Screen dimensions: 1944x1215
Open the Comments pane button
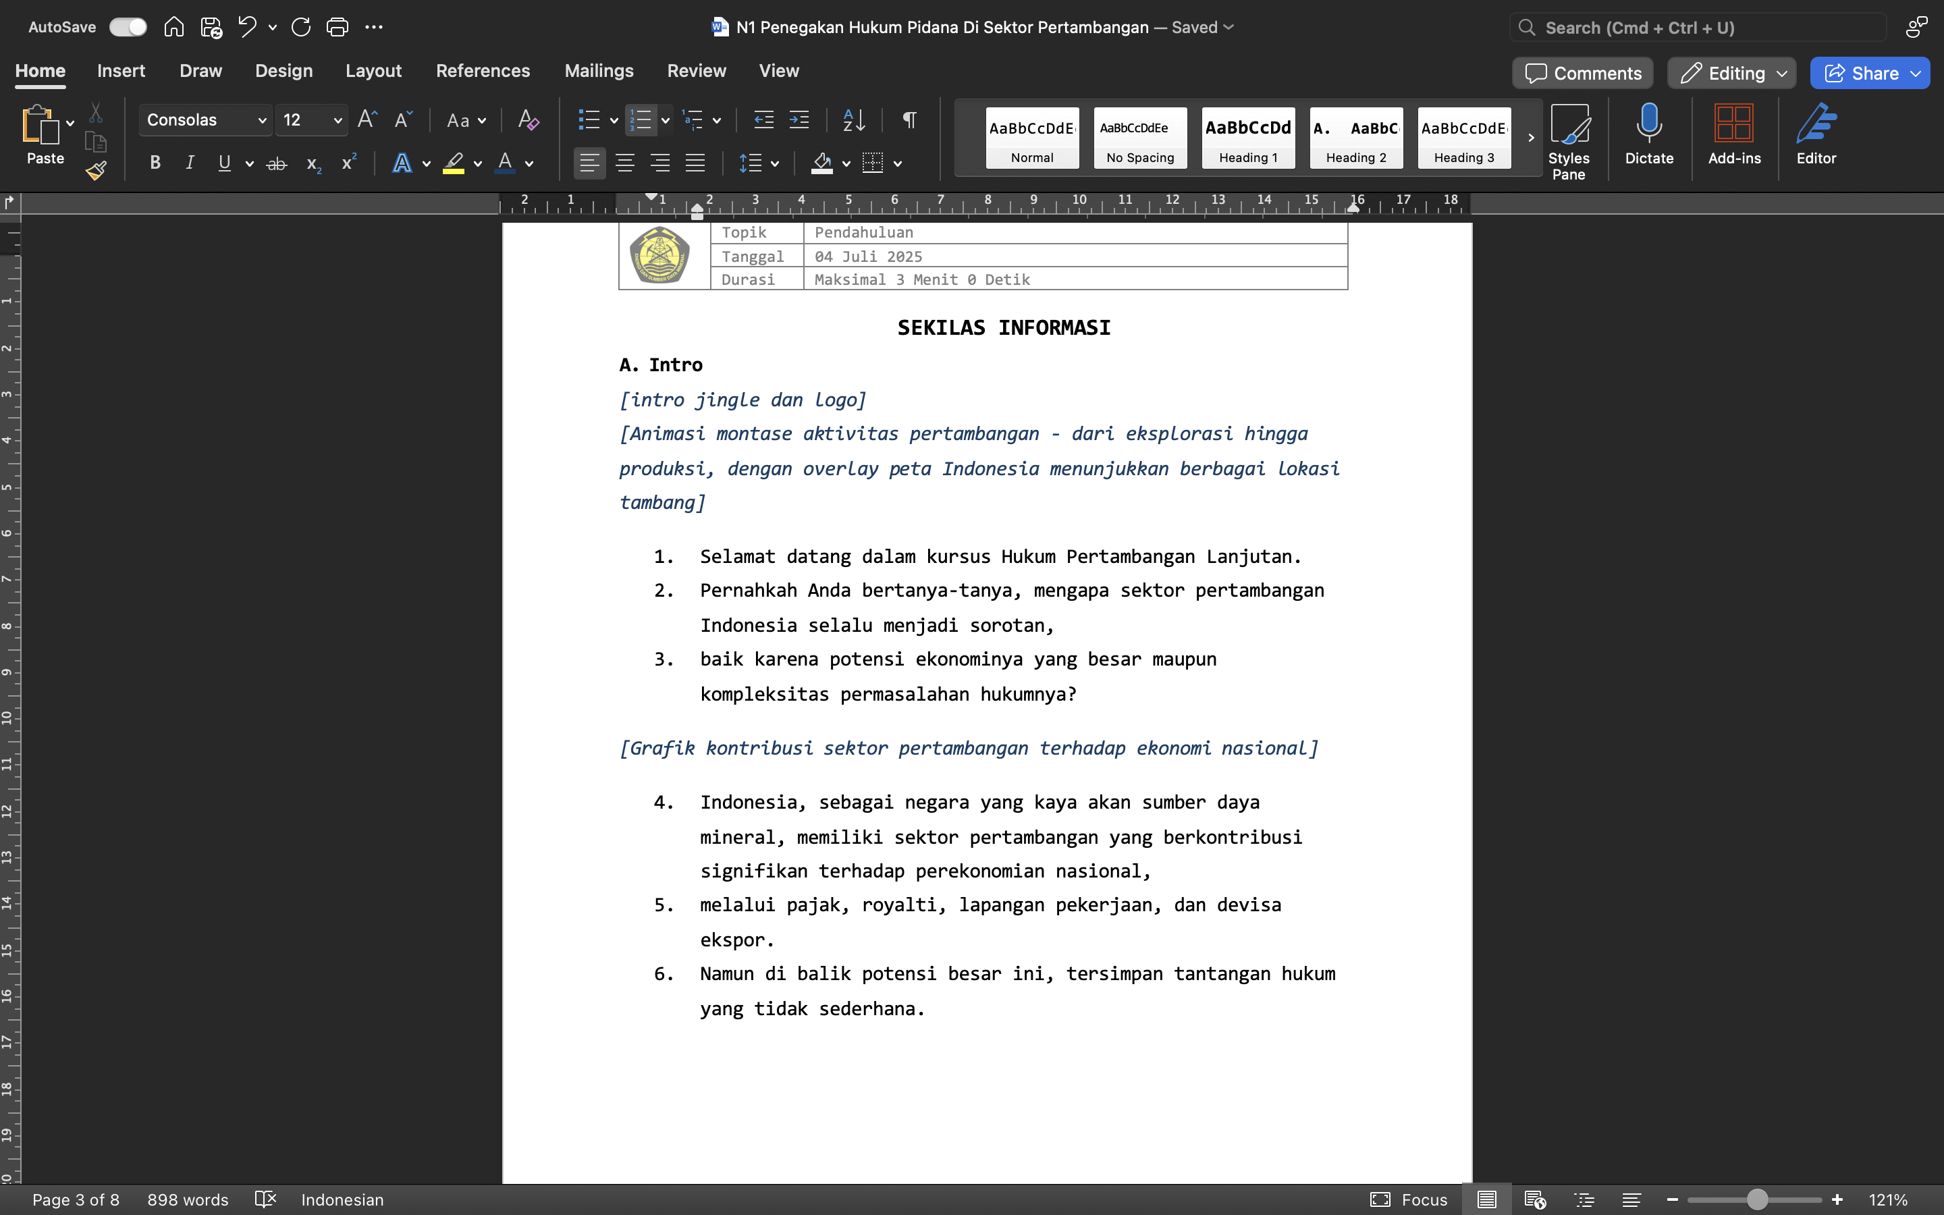click(x=1582, y=73)
